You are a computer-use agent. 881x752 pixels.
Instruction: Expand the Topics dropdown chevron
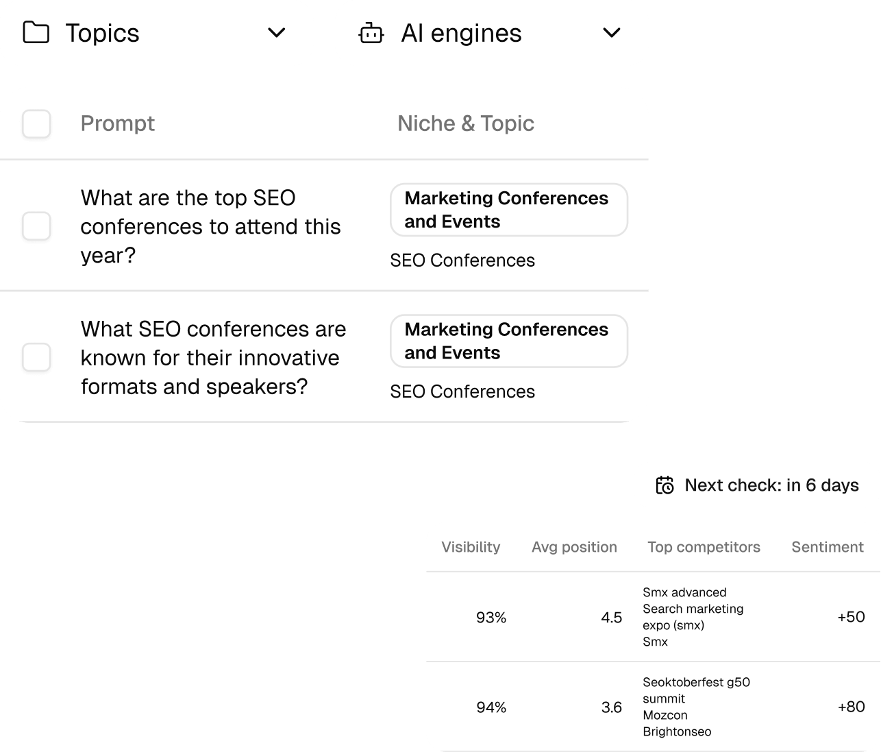pos(276,33)
